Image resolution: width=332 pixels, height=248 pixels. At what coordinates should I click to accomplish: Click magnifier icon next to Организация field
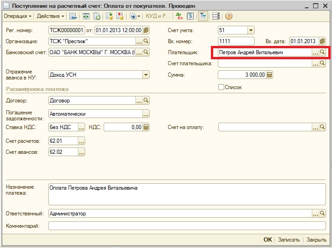click(146, 41)
